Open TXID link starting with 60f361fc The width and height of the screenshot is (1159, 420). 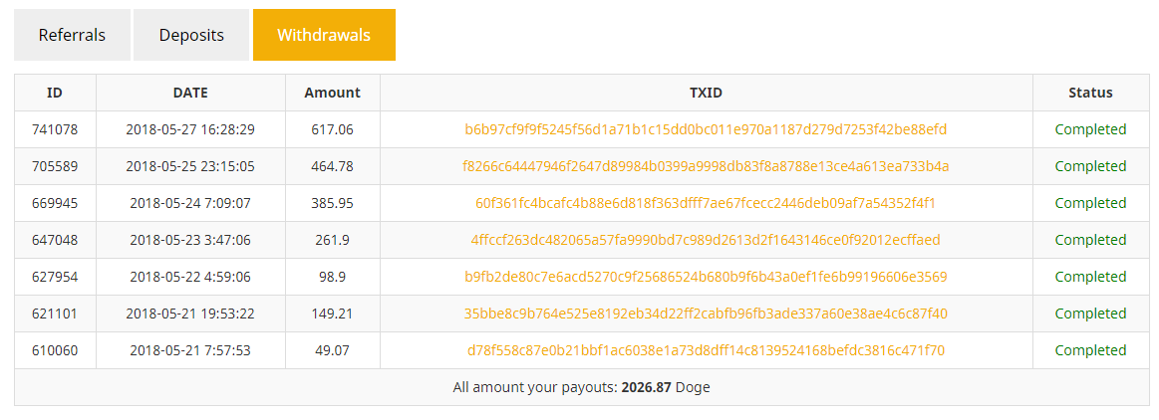tap(706, 203)
